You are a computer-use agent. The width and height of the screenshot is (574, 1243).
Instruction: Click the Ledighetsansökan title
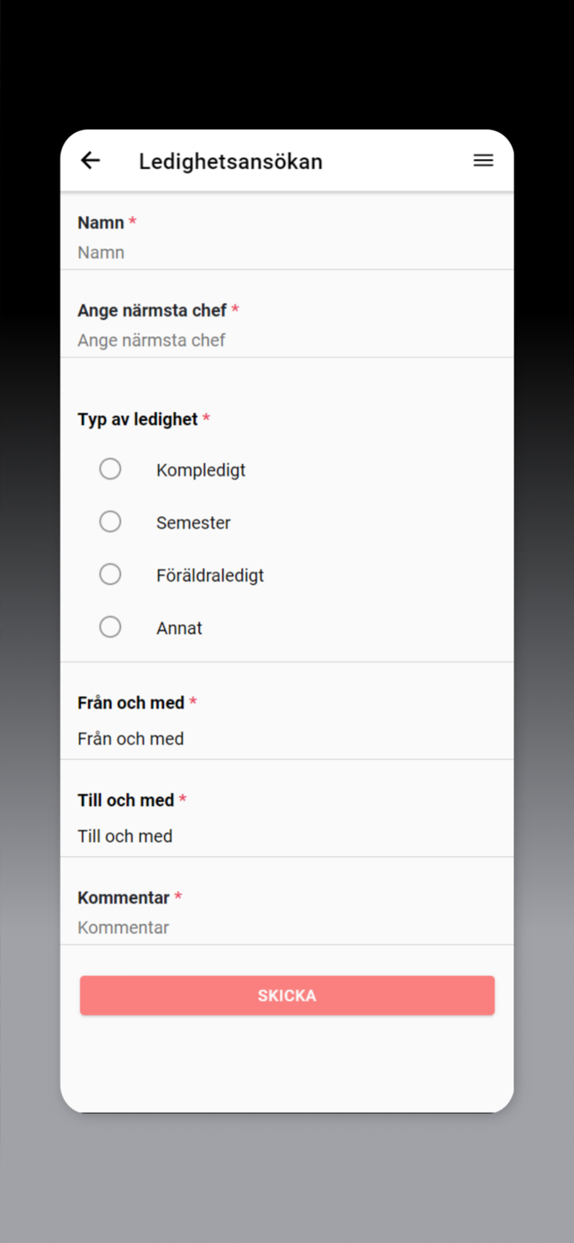[x=230, y=161]
